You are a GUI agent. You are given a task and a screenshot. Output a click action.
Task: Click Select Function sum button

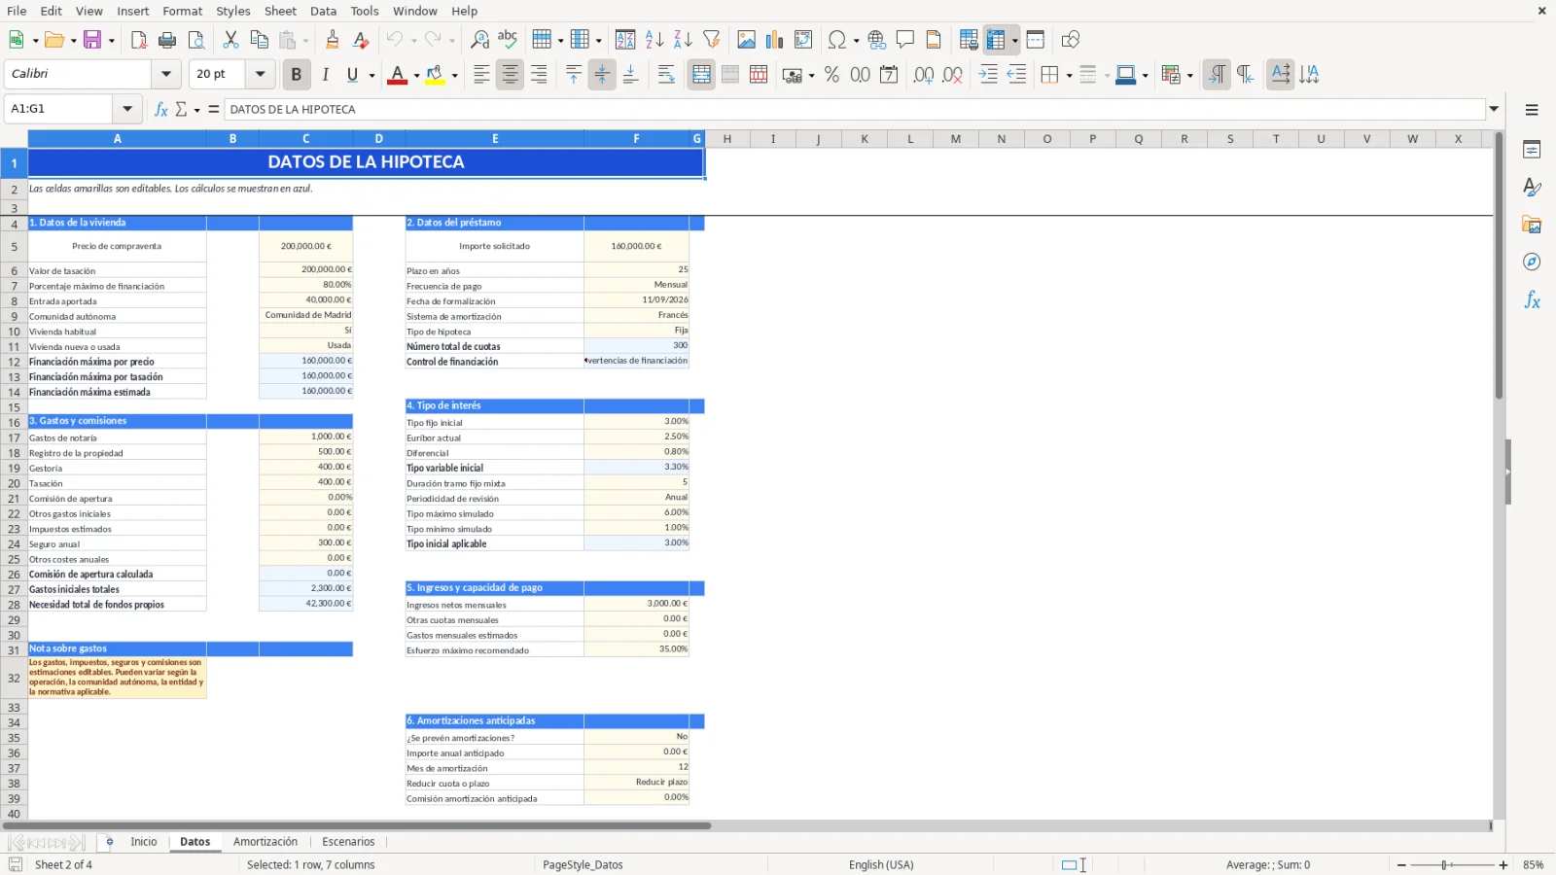point(181,109)
